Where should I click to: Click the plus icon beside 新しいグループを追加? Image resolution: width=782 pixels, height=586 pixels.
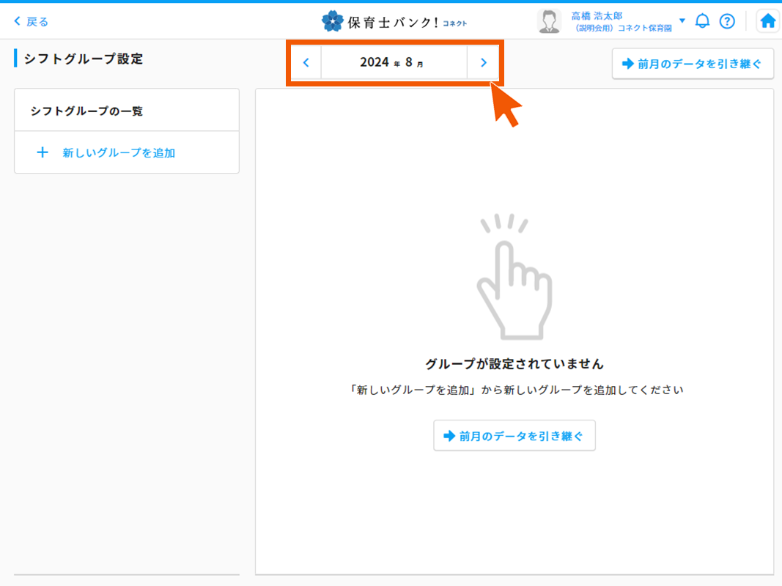tap(43, 152)
